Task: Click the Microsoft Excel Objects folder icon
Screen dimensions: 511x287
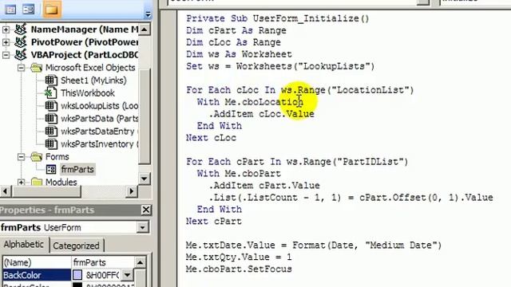Action: coord(37,68)
